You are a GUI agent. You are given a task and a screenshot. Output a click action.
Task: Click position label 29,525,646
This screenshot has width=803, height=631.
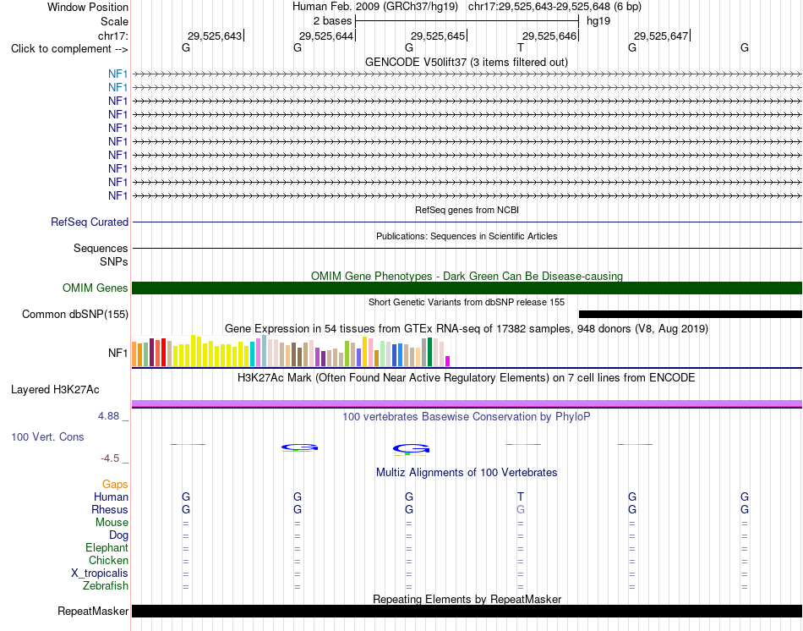pyautogui.click(x=549, y=36)
